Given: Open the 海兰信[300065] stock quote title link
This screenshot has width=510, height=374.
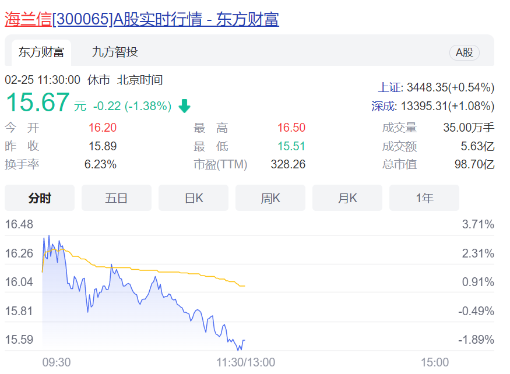Looking at the screenshot, I should click(142, 19).
